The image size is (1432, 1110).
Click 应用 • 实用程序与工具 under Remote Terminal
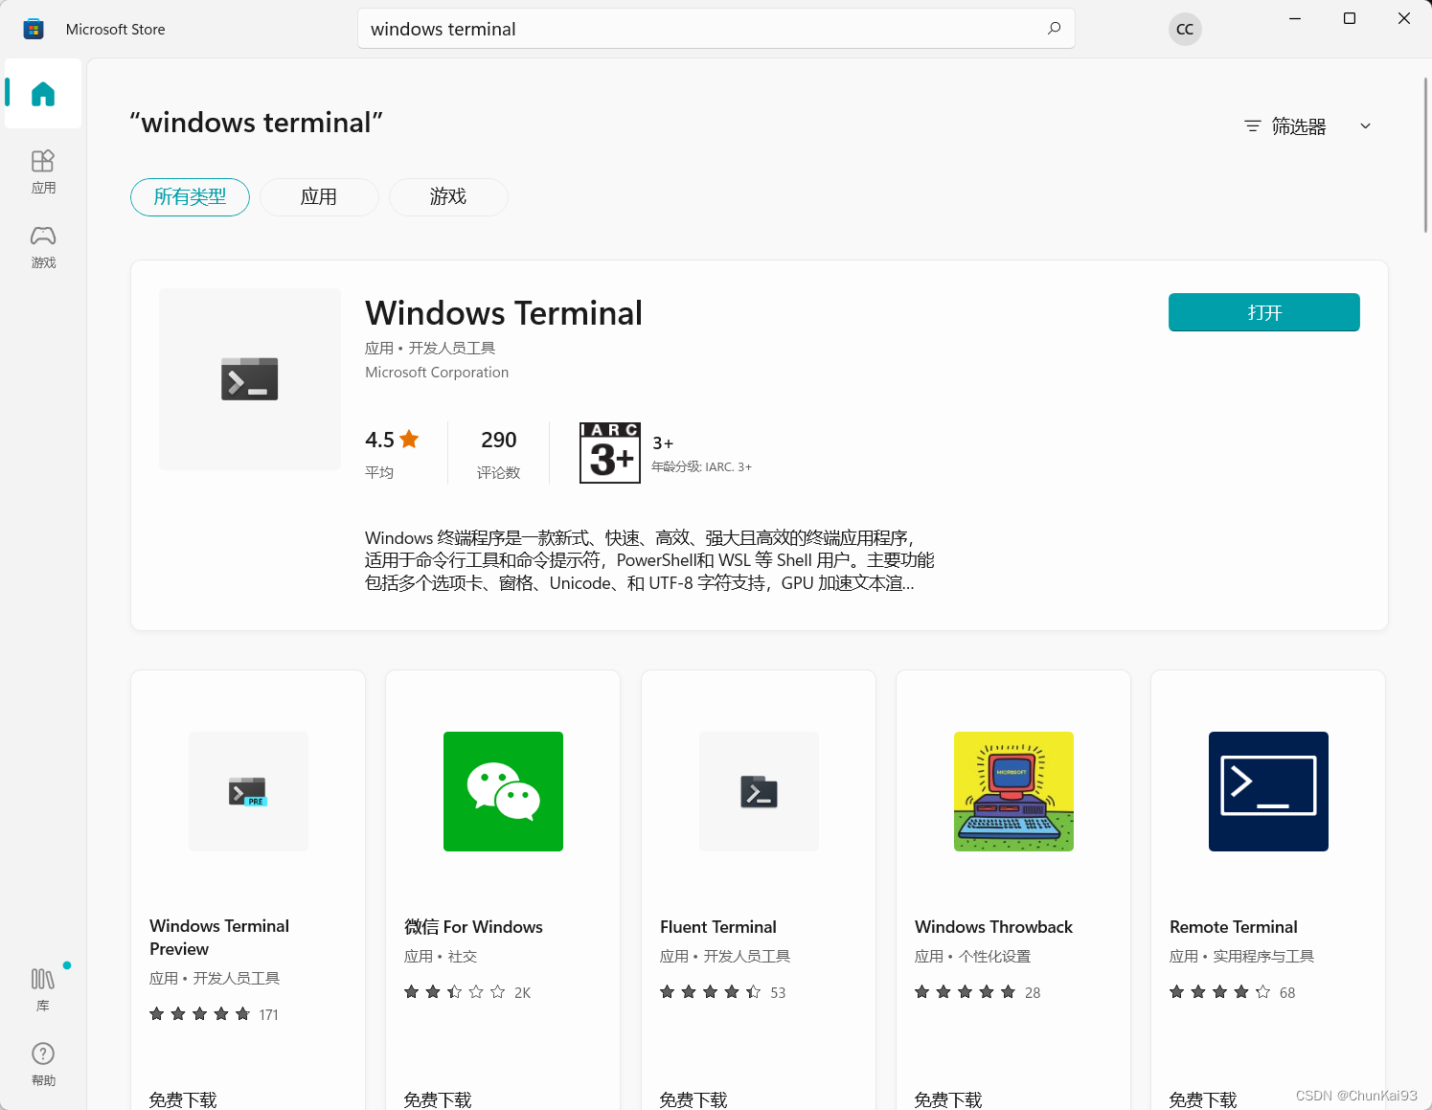point(1241,957)
